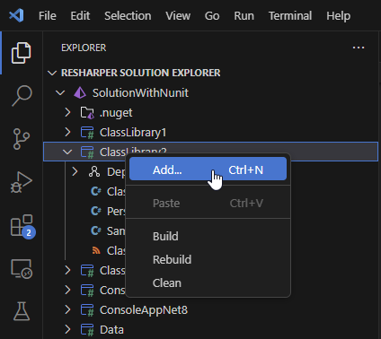Expand the ClassLibrary1 project

tap(67, 132)
